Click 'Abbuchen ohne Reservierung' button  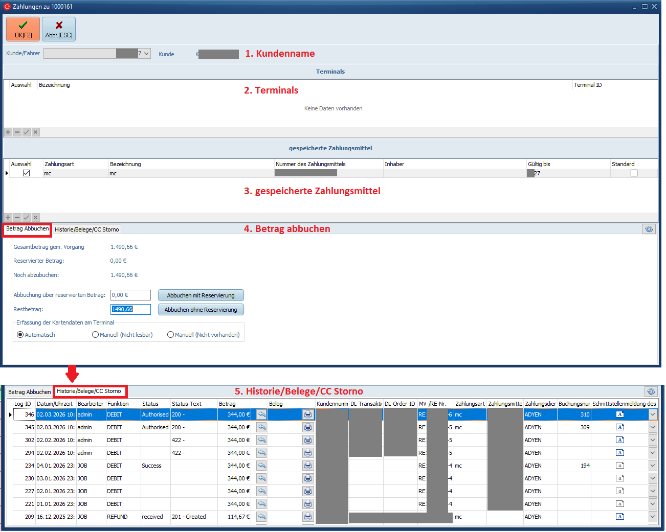201,310
